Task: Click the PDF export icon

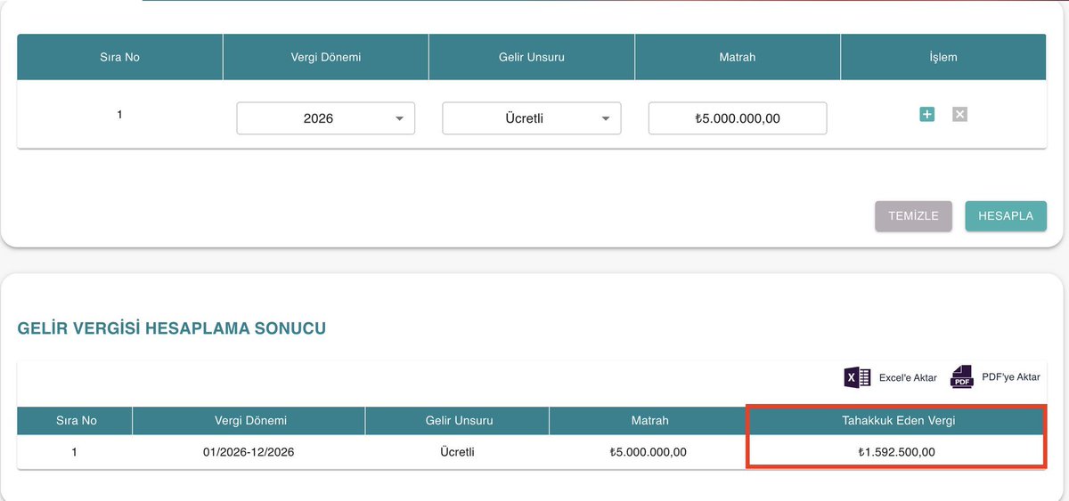Action: click(962, 377)
